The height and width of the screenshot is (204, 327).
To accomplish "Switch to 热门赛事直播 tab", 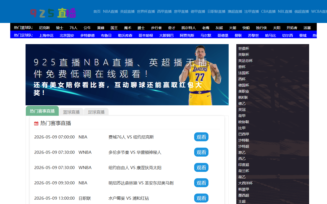I will (42, 111).
